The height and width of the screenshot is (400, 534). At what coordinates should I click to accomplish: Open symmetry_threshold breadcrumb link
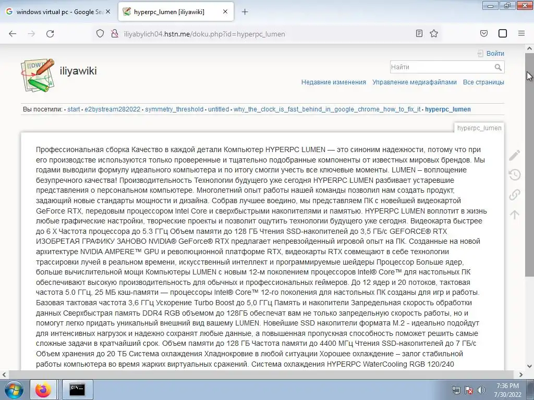point(174,109)
